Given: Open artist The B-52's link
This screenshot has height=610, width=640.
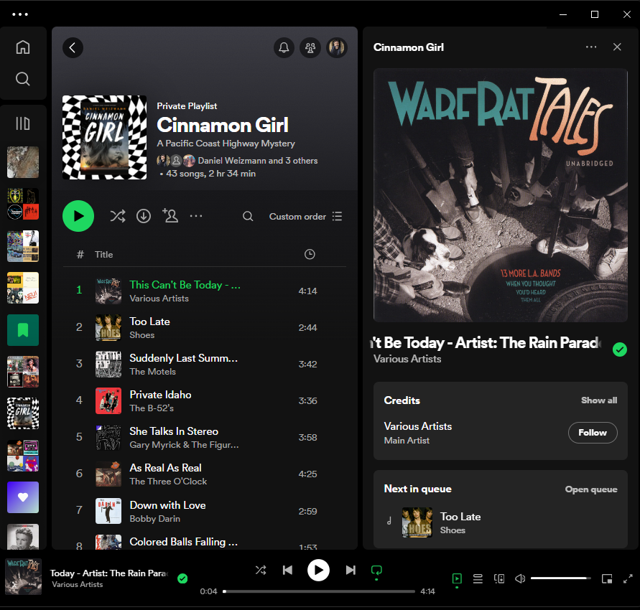Looking at the screenshot, I should [152, 408].
